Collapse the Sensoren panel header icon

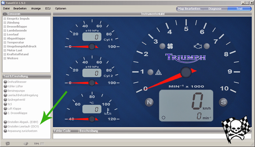[x=5, y=14]
